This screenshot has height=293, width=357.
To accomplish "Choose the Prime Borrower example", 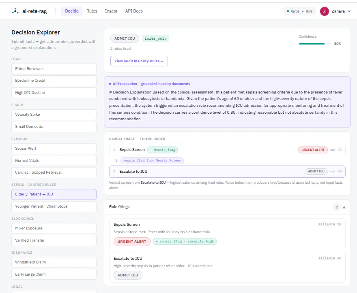I will point(54,69).
